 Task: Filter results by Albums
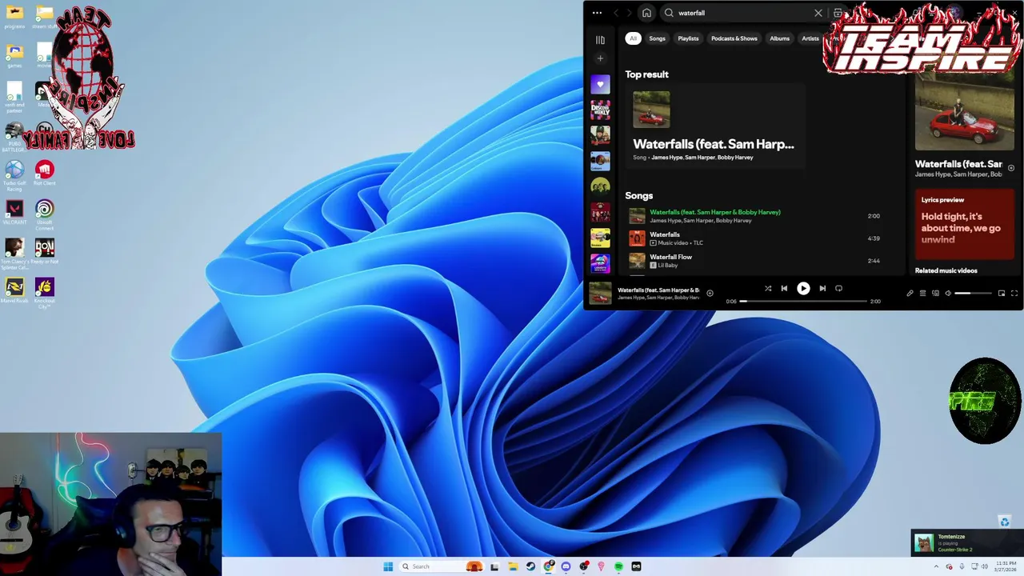tap(779, 38)
